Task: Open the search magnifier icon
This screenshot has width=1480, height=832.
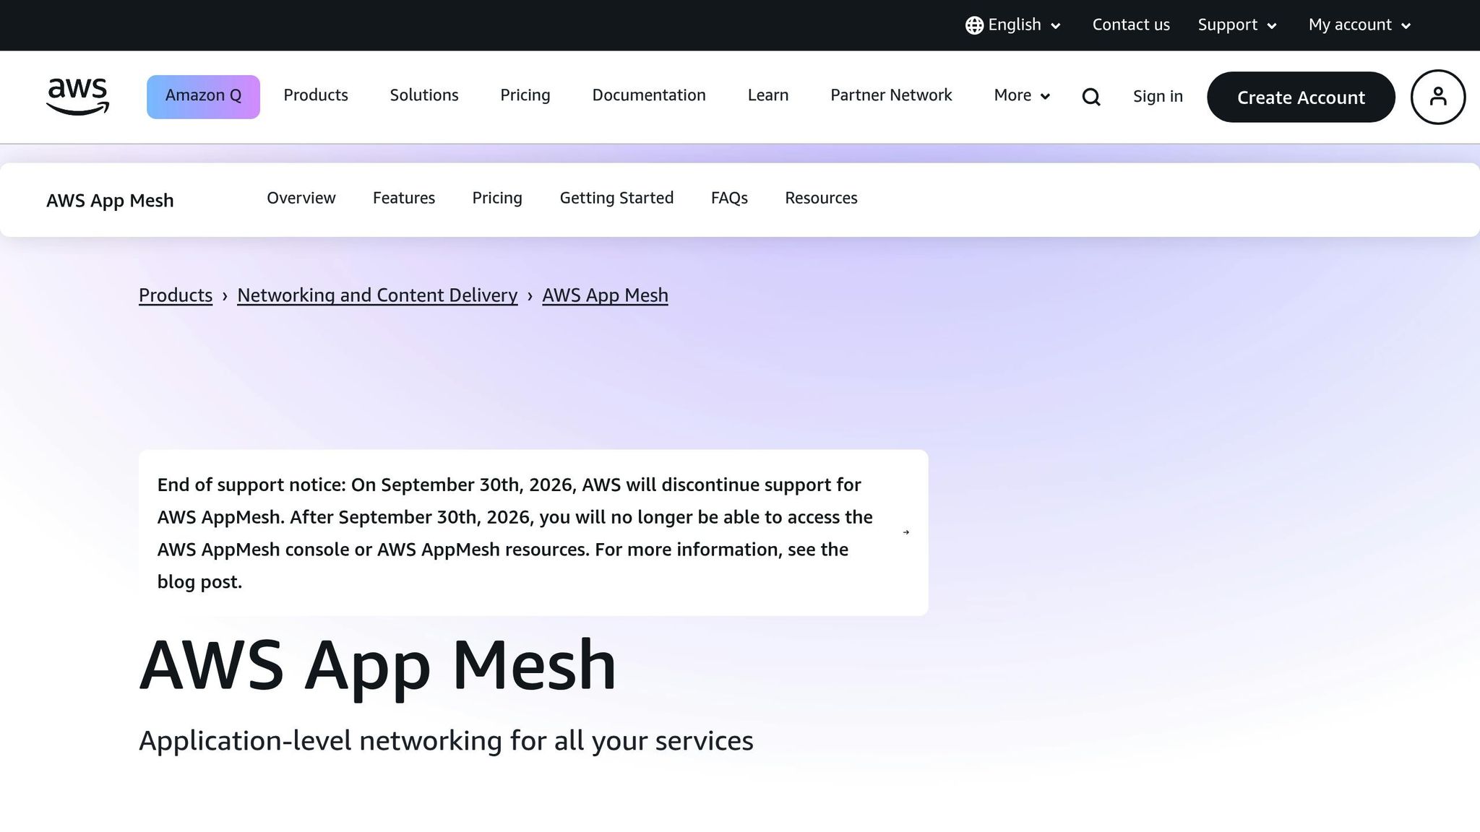Action: (1091, 97)
